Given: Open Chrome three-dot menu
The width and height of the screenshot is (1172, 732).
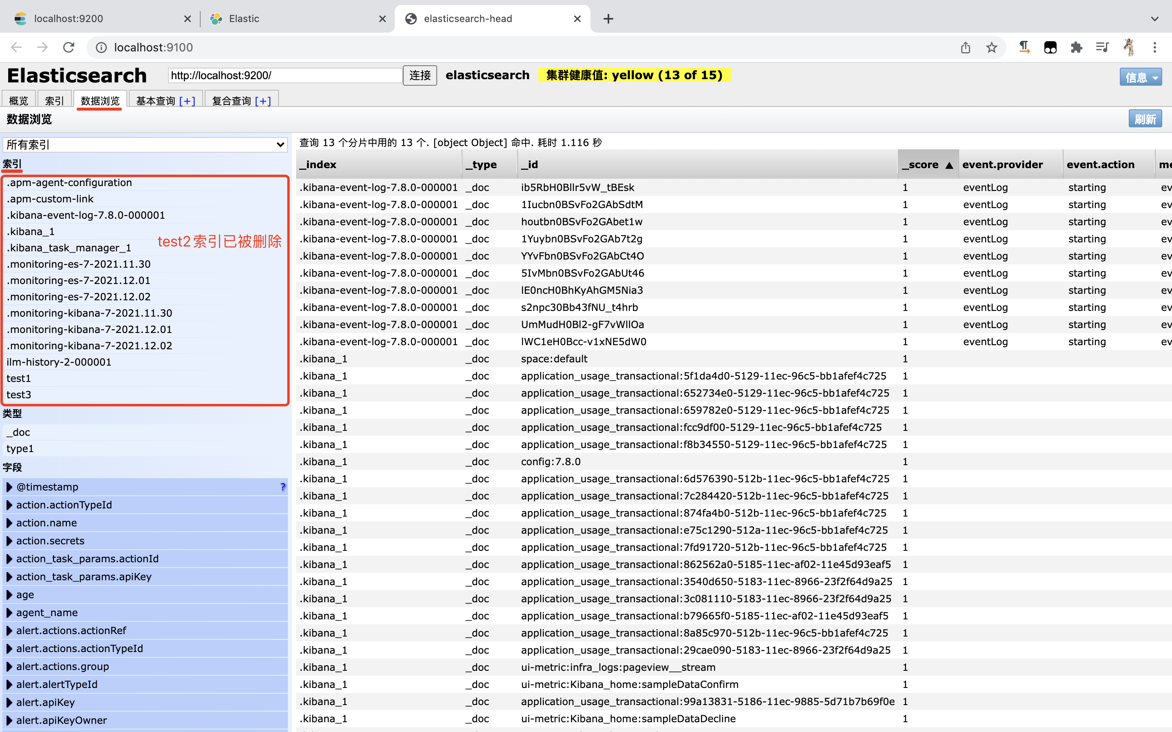Looking at the screenshot, I should click(1154, 47).
